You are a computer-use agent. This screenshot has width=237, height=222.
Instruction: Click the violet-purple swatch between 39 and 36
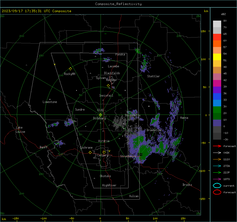click(217, 90)
